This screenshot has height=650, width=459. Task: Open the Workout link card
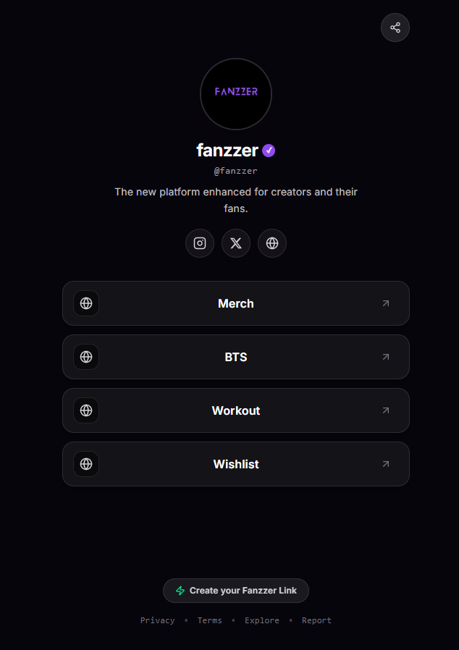(235, 410)
